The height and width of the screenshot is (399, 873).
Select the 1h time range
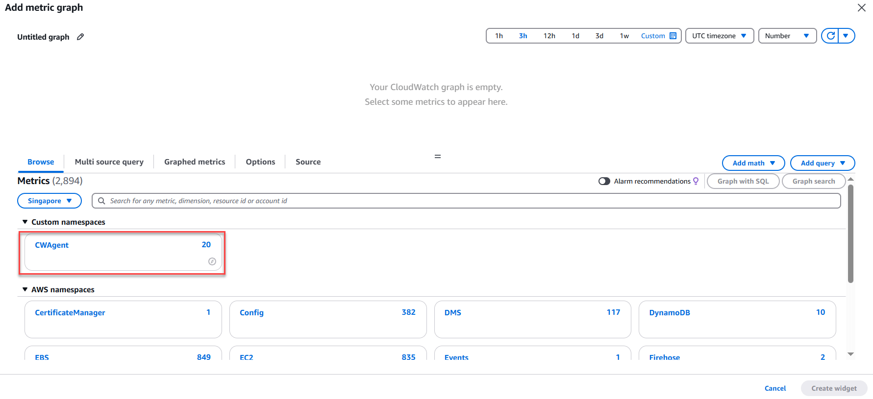tap(499, 36)
